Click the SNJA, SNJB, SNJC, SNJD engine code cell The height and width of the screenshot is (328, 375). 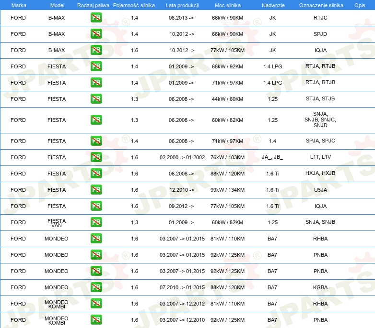320,120
